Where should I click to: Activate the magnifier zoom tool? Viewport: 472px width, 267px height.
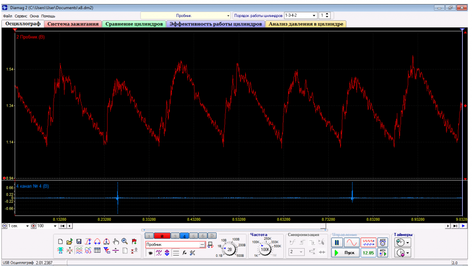[124, 241]
